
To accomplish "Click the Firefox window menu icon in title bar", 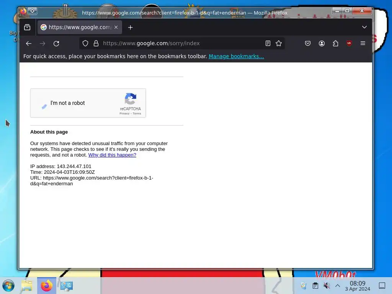I will pos(23,11).
